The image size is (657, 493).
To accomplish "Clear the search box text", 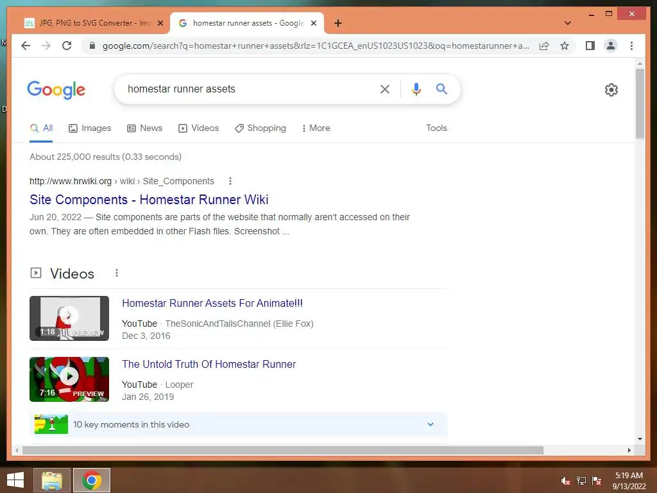I will pyautogui.click(x=385, y=89).
